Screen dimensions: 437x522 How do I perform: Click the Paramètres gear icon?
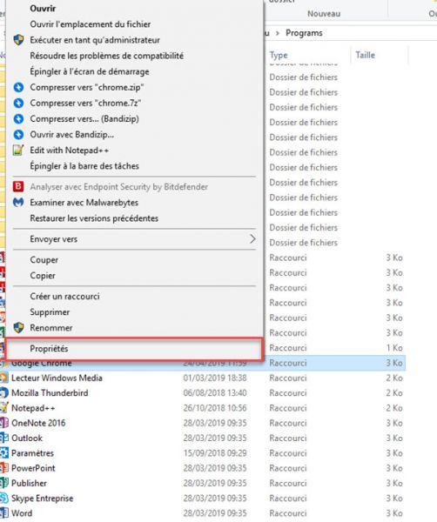3,452
